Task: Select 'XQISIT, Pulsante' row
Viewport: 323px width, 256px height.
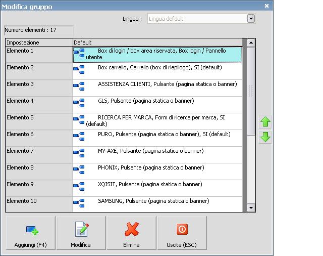Action: click(157, 189)
